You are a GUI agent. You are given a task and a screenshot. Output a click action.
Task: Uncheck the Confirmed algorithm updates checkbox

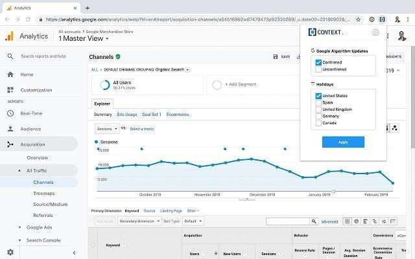coord(318,63)
